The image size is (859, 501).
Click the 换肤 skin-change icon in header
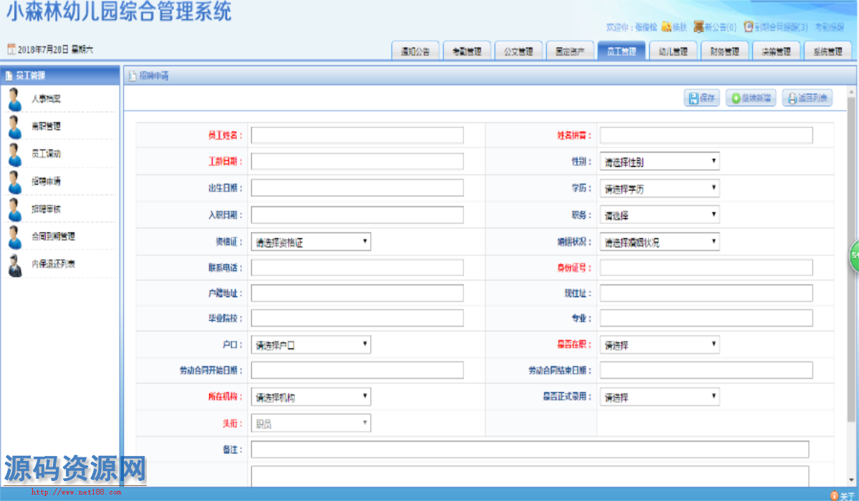pos(666,26)
